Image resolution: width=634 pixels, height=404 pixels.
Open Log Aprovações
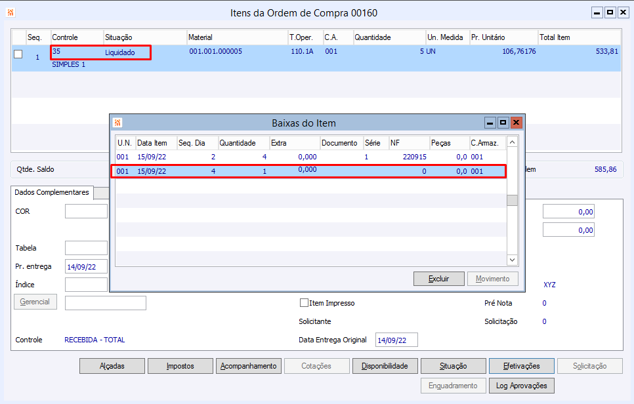click(x=522, y=386)
